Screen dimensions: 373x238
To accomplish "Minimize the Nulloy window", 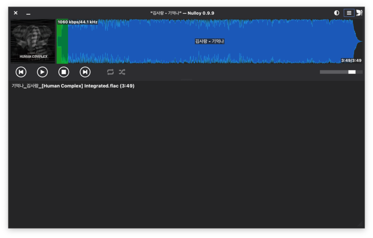I will [28, 14].
